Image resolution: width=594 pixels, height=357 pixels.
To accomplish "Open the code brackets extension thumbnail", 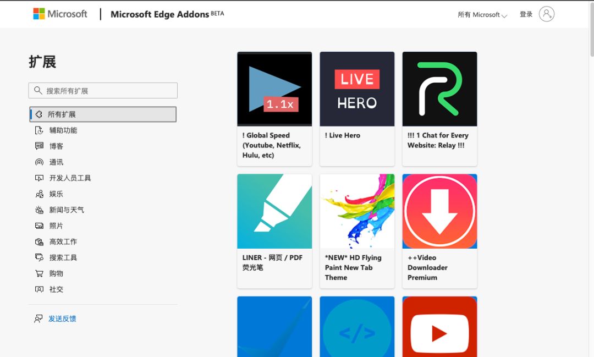I will [x=357, y=327].
